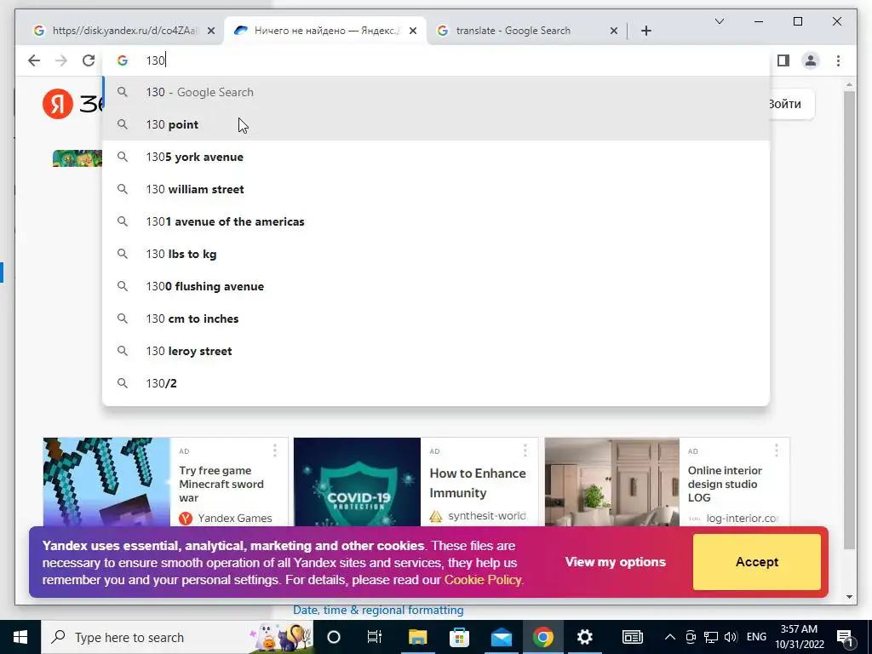Open the interior design ad image
The image size is (872, 654).
611,482
